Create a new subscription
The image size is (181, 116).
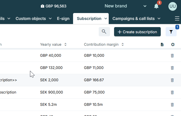click(x=137, y=32)
